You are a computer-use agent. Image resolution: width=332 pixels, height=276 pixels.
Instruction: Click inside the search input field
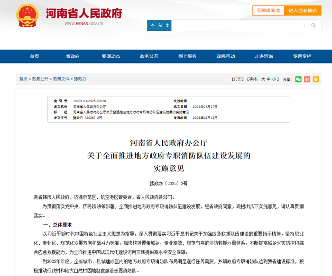point(237,26)
